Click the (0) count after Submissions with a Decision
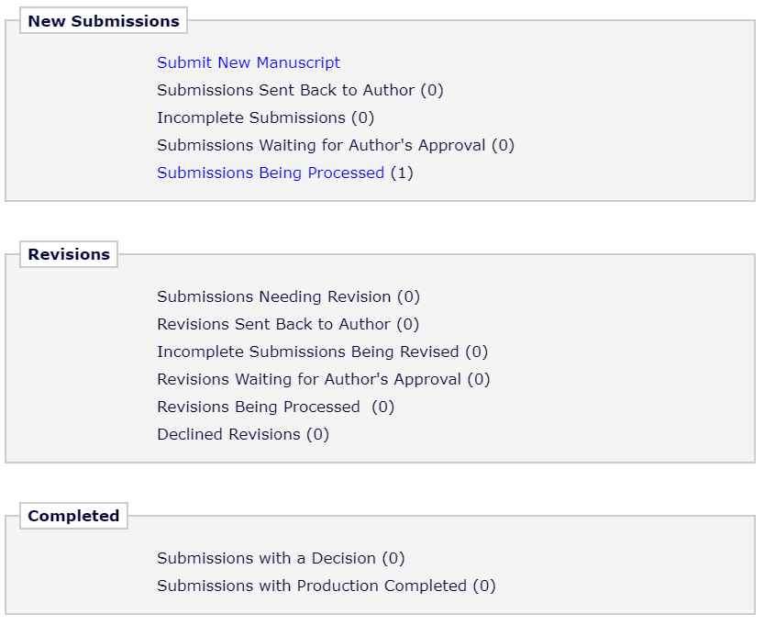 click(393, 558)
